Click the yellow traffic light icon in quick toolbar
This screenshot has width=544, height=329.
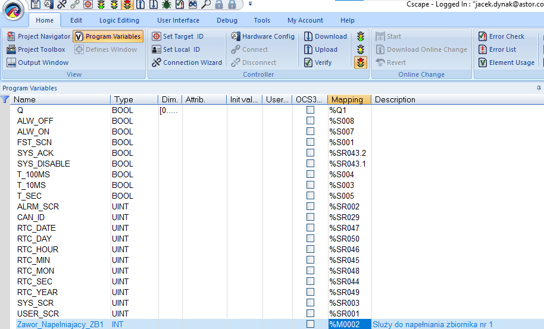(114, 4)
